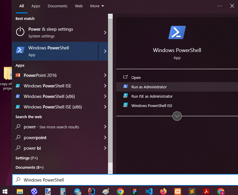Open Telegram from the taskbar
This screenshot has width=238, height=195.
tap(77, 191)
